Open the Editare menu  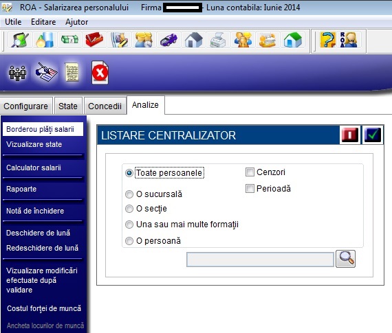[x=43, y=22]
